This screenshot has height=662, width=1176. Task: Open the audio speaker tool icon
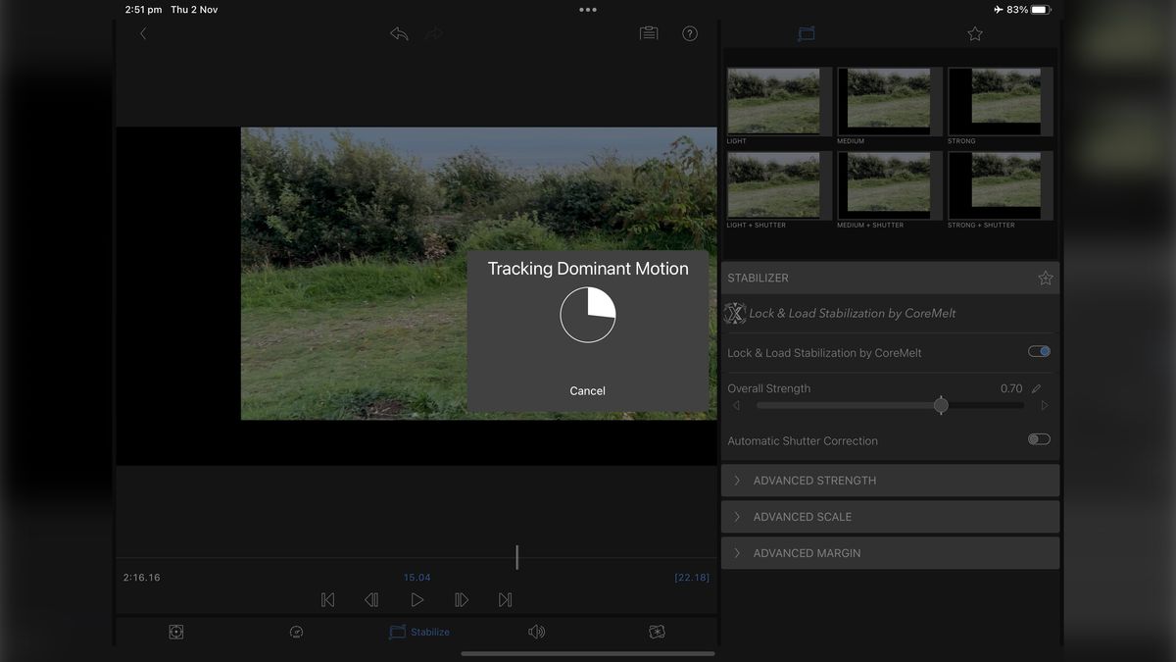(x=536, y=632)
